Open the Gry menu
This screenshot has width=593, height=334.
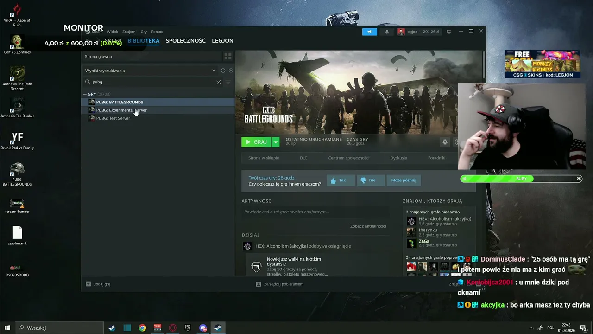tap(144, 32)
